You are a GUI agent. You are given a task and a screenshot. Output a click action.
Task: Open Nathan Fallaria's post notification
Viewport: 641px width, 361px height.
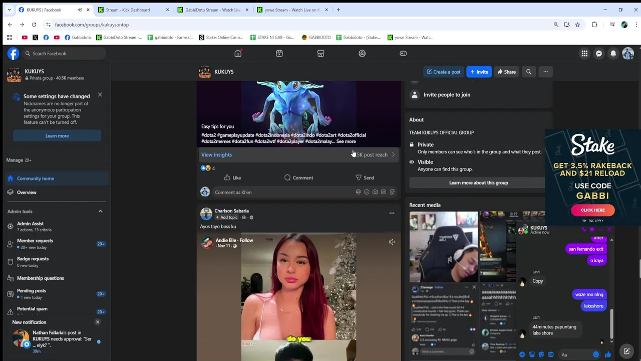pyautogui.click(x=56, y=341)
